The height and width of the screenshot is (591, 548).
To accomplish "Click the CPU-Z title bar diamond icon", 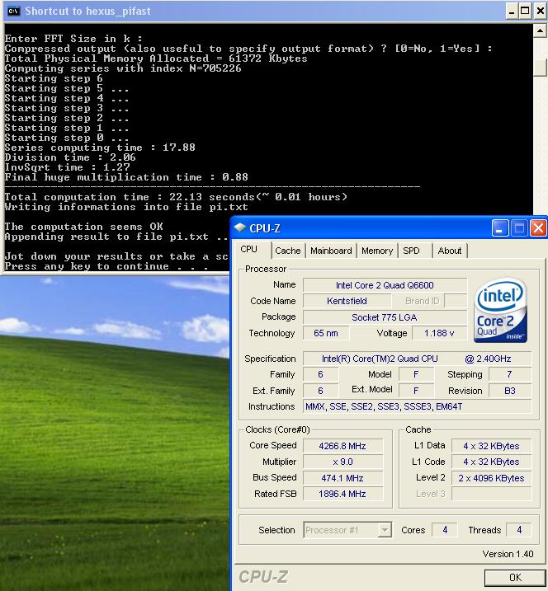I will [x=239, y=227].
